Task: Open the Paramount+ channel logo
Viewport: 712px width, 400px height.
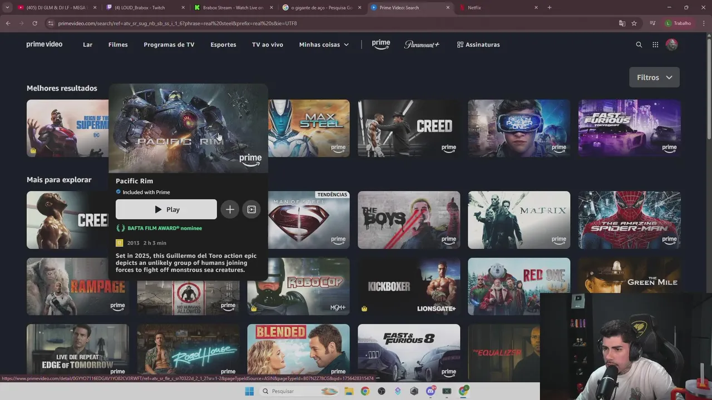Action: pos(422,44)
